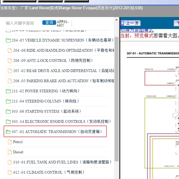This screenshot has height=179, width=179.
Task: Click folder icon of 204-05 Vehicle Dynamic Suspension
Action: point(8,40)
